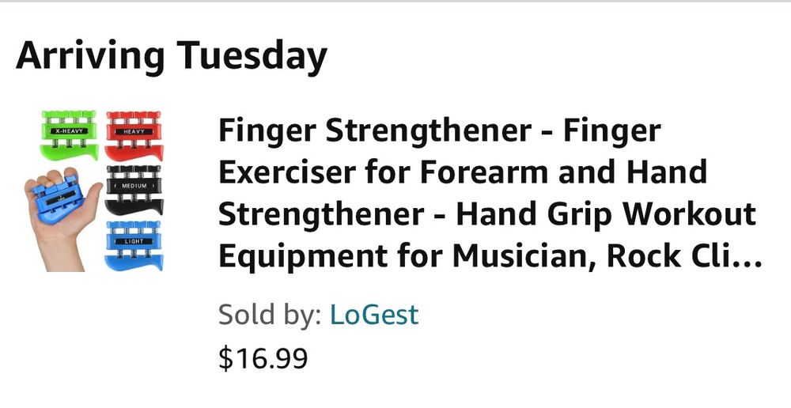Click the HEAVY label on red gripper
This screenshot has height=408, width=791.
[133, 130]
